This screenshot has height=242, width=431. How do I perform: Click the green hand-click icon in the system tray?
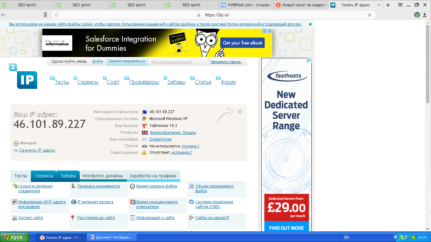click(402, 237)
